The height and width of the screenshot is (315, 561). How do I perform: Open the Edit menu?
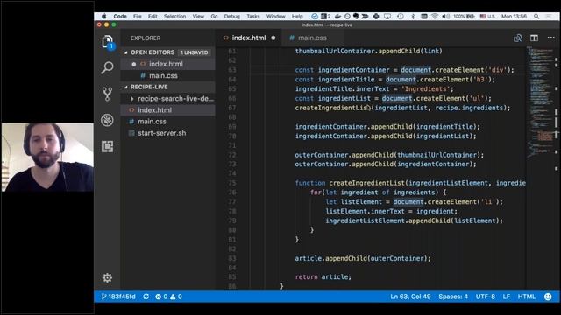(x=153, y=16)
